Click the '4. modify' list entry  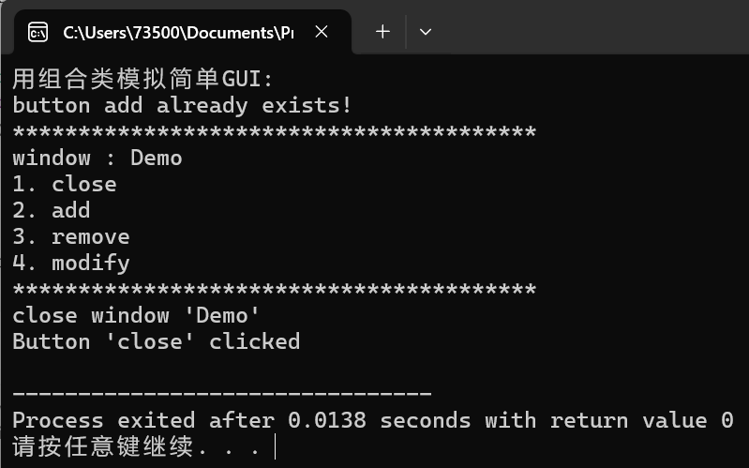tap(71, 264)
